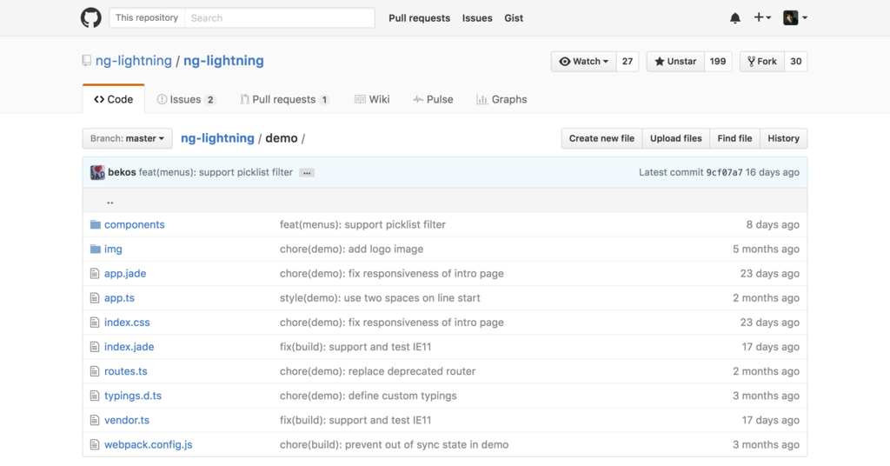This screenshot has height=466, width=890.
Task: Open the Branch: master dropdown
Action: point(127,138)
